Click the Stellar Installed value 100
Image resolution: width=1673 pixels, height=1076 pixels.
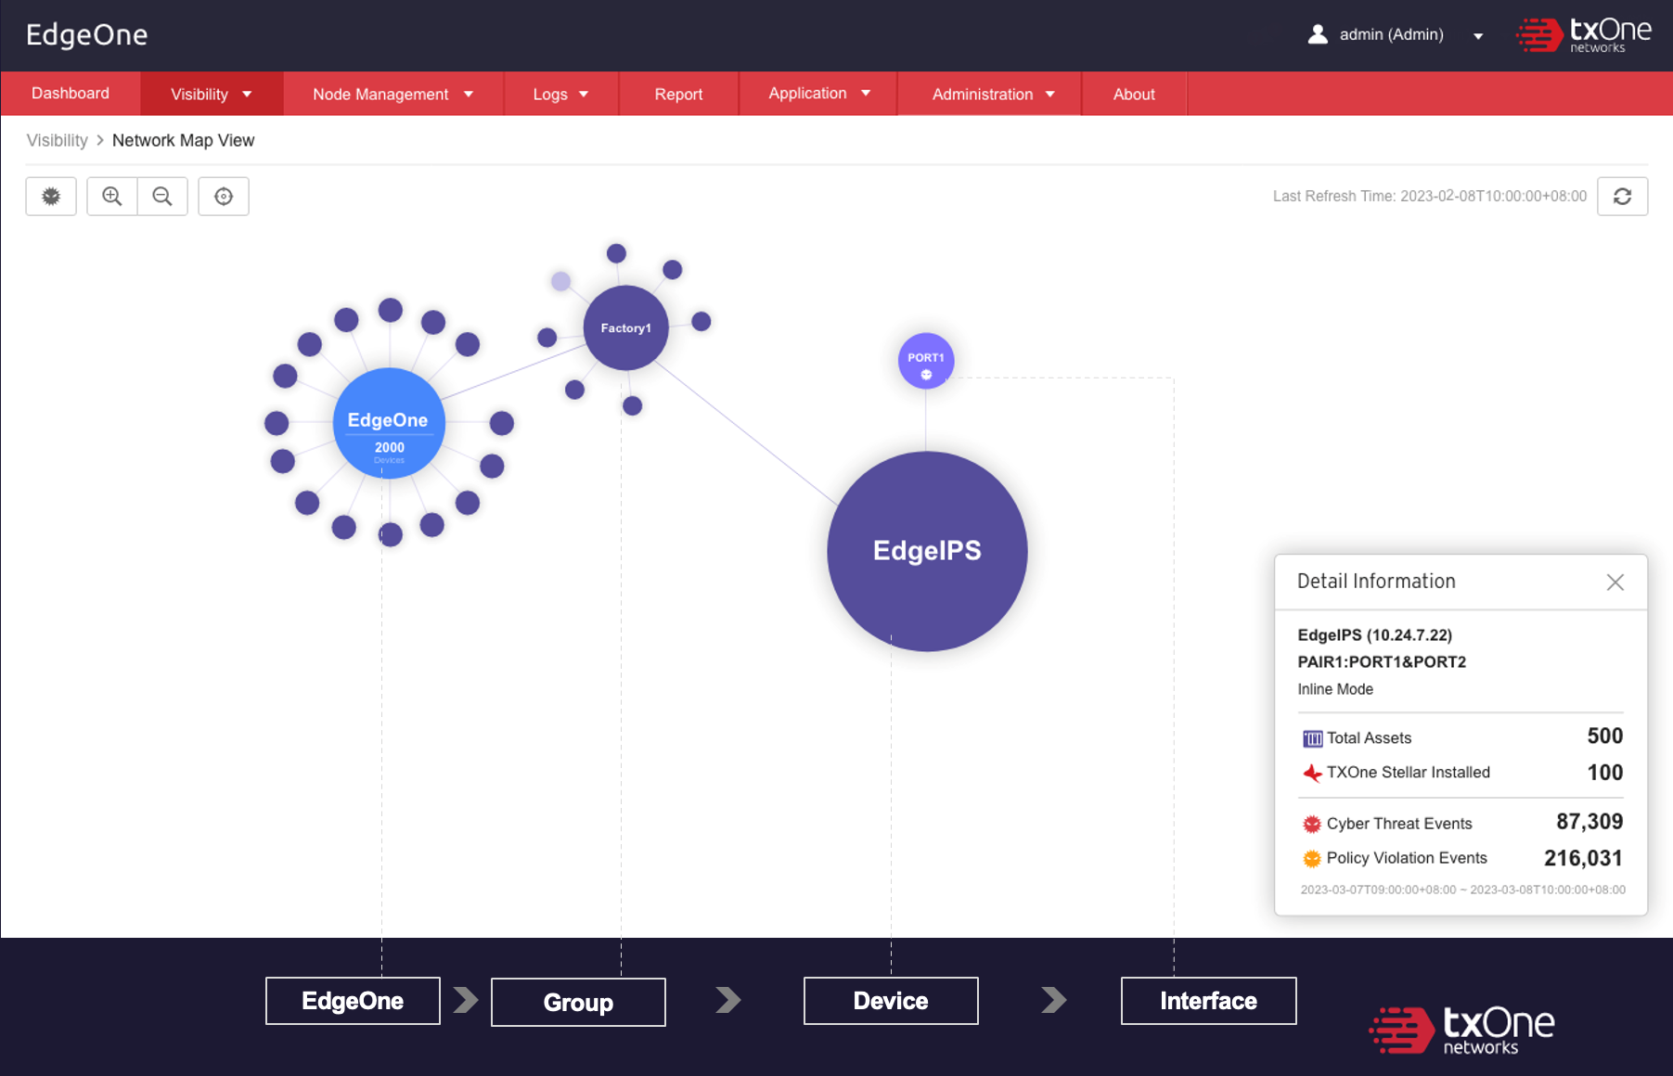pos(1604,773)
